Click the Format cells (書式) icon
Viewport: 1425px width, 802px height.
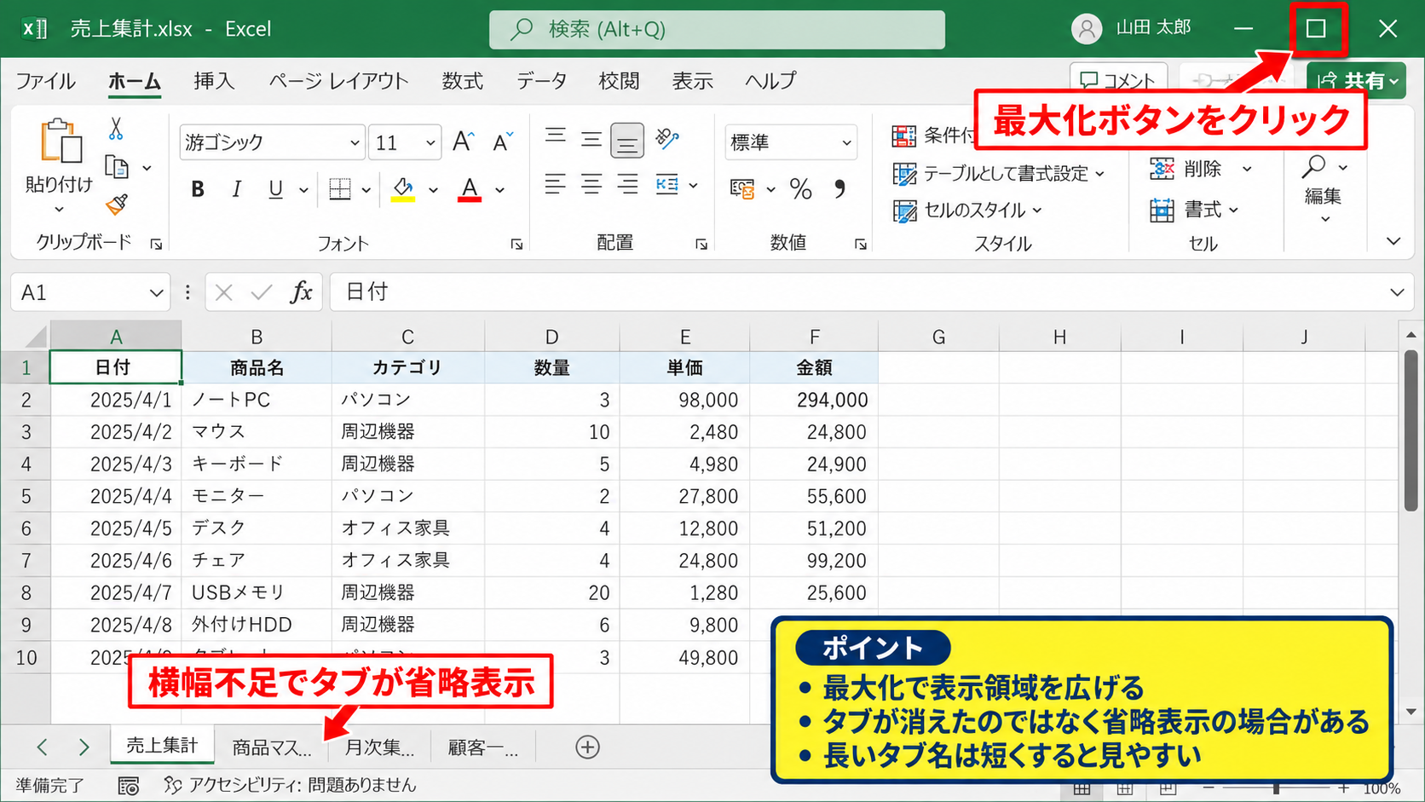pyautogui.click(x=1162, y=210)
